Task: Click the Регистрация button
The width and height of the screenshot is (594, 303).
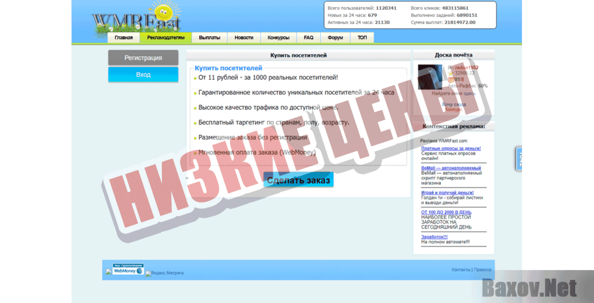Action: click(x=143, y=57)
